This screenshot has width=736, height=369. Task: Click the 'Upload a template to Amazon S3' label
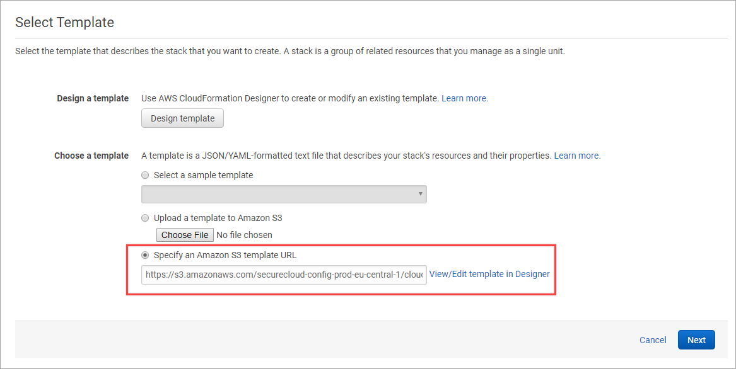click(x=218, y=218)
